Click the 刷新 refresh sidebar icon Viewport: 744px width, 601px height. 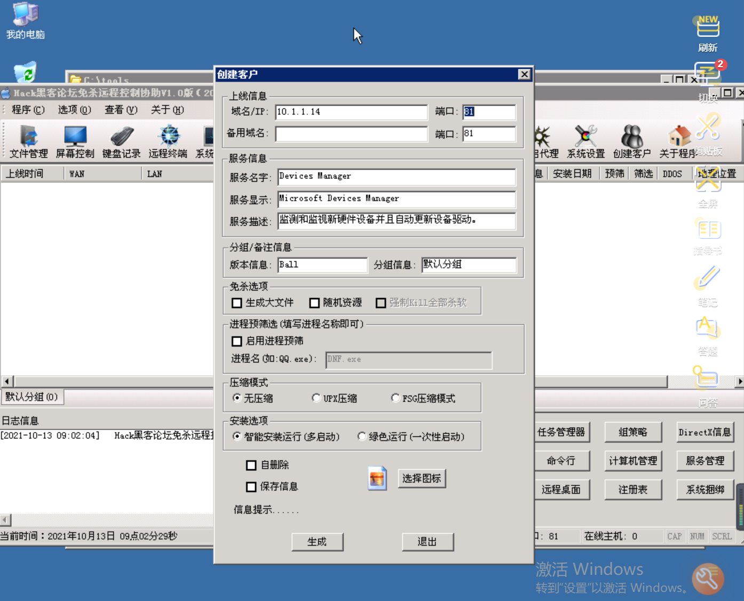(708, 34)
